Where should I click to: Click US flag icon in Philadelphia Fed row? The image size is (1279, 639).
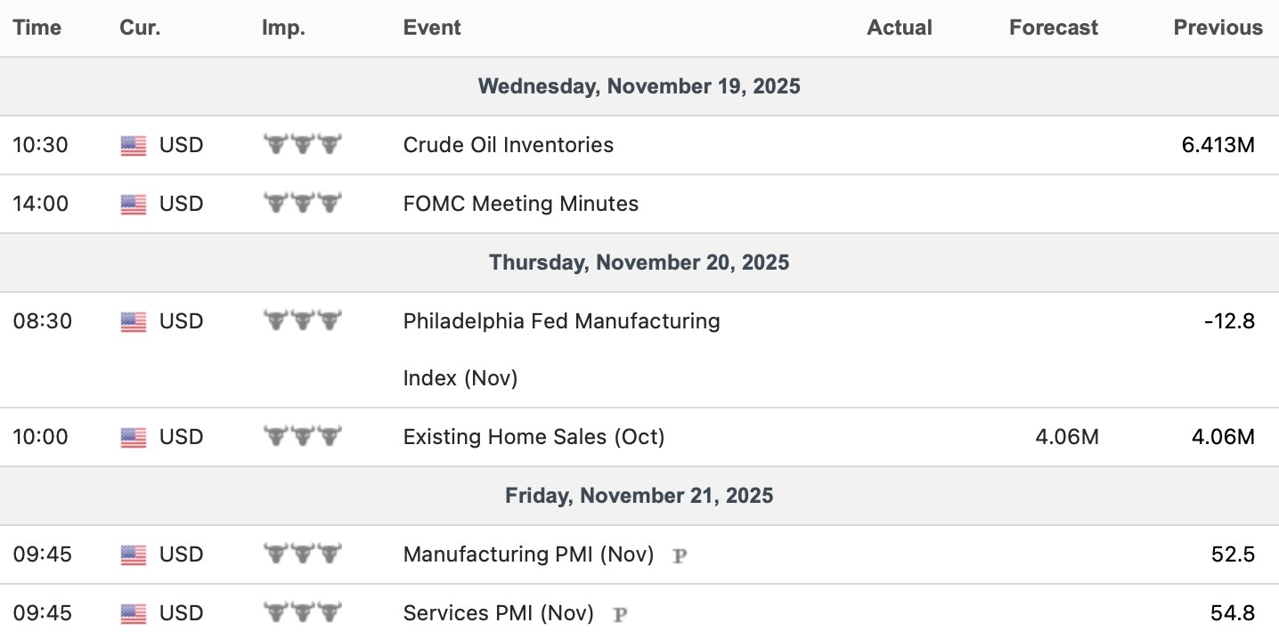(x=133, y=321)
